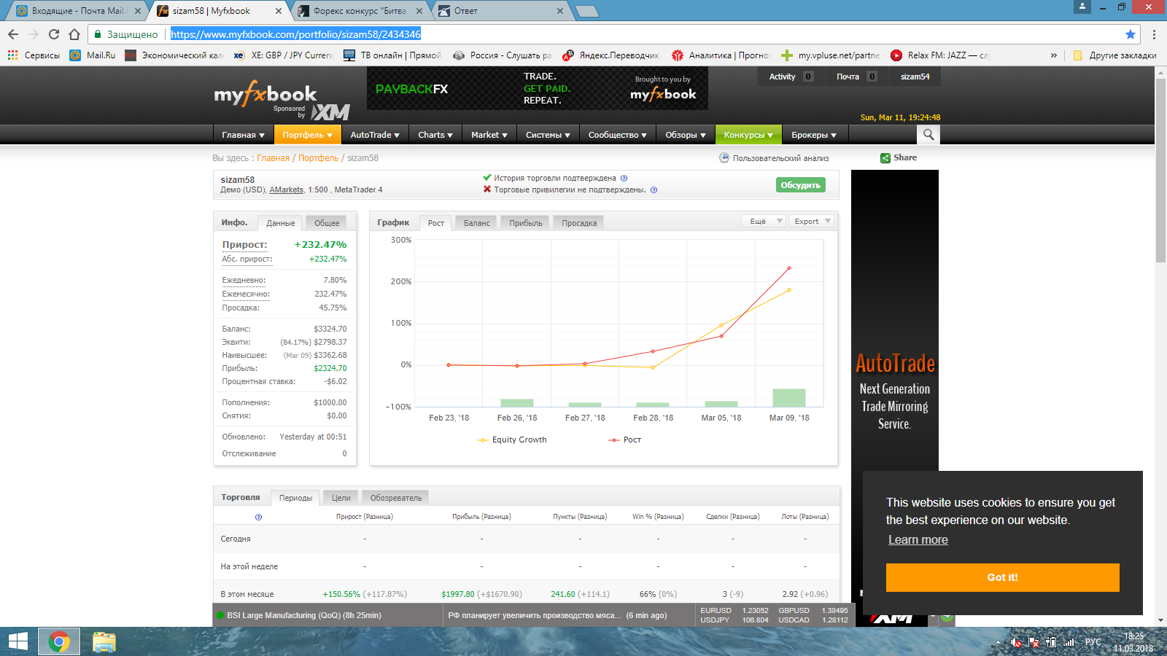Open Пользовательский анализ clock icon

click(724, 157)
